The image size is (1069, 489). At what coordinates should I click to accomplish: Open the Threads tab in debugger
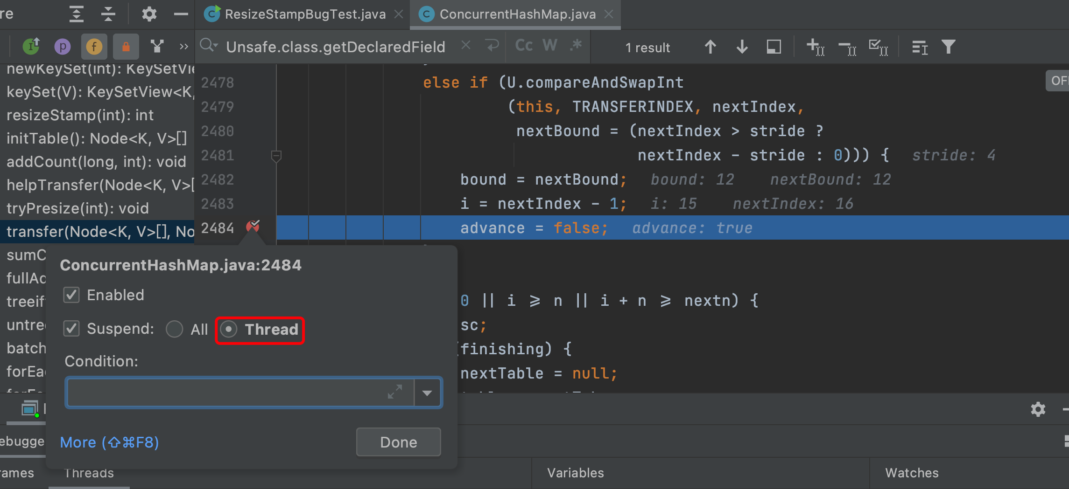point(89,473)
